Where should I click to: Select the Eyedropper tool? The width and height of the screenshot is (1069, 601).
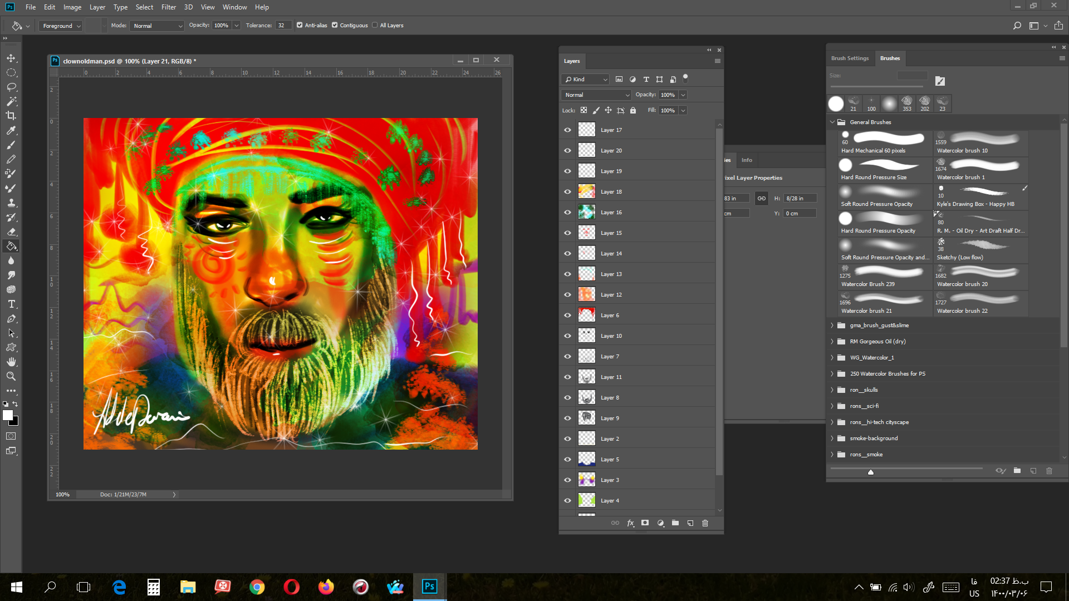[11, 130]
